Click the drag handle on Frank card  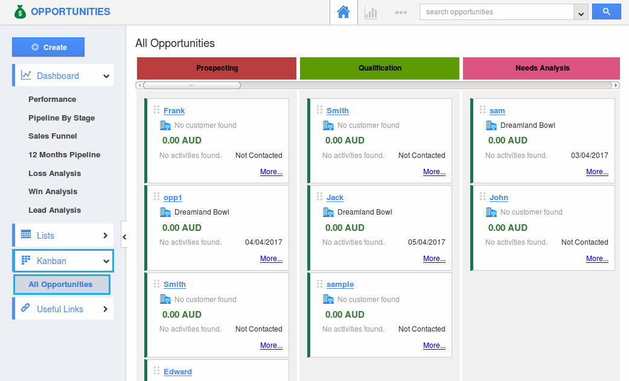click(x=157, y=110)
